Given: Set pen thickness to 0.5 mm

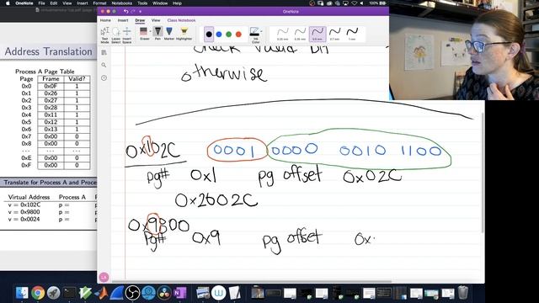Looking at the screenshot, I should 318,35.
